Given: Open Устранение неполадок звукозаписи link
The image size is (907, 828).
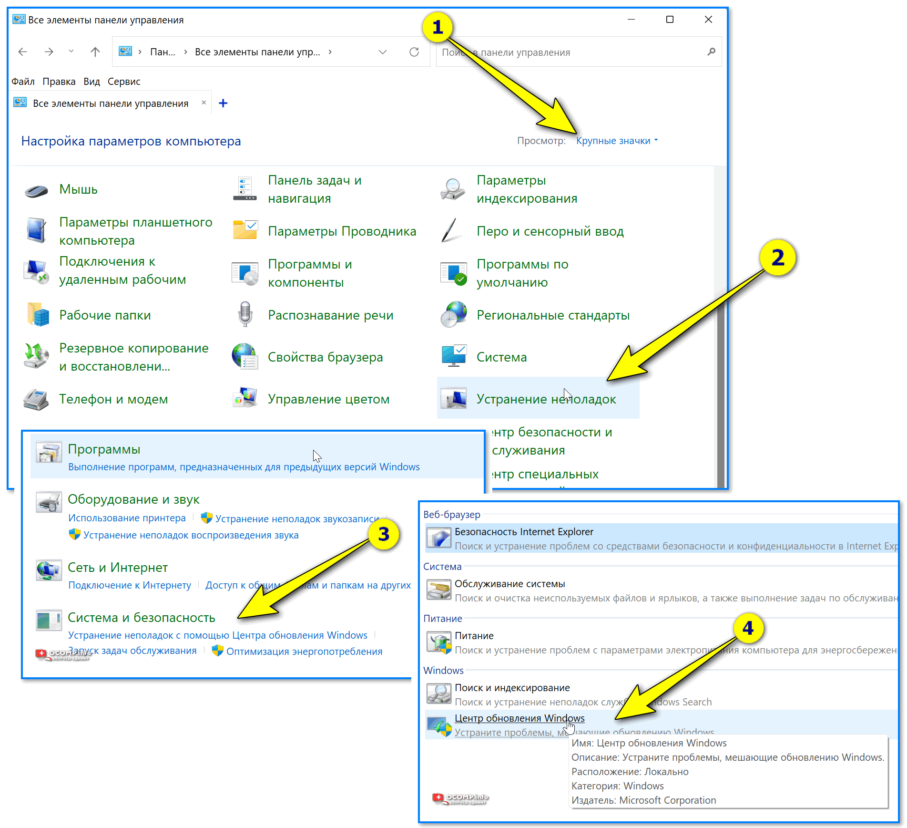Looking at the screenshot, I should (x=296, y=519).
